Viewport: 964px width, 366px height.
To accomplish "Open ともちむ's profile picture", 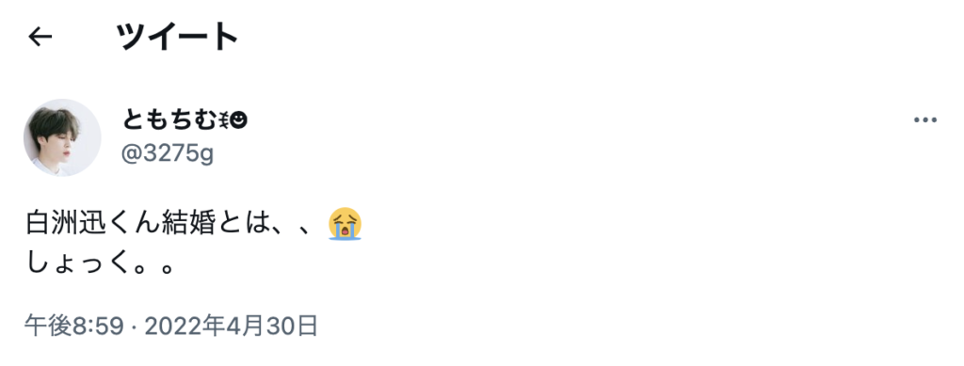I will pyautogui.click(x=62, y=137).
